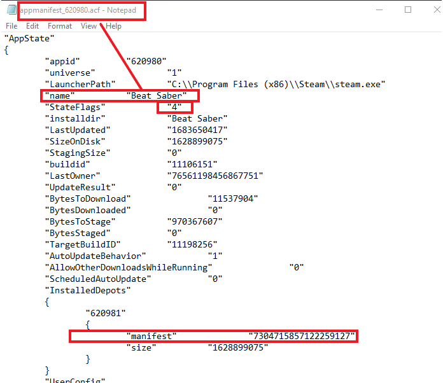Viewport: 443px width, 383px height.
Task: Open the View menu
Action: [88, 26]
